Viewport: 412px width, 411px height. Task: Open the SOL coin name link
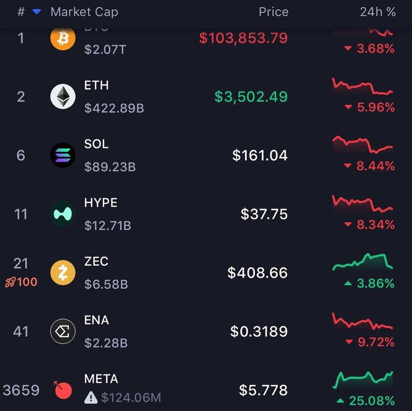[x=97, y=144]
